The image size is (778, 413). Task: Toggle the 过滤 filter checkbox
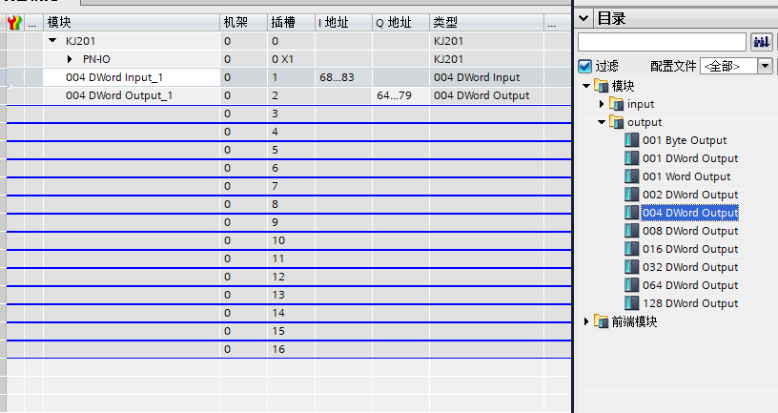(x=585, y=66)
